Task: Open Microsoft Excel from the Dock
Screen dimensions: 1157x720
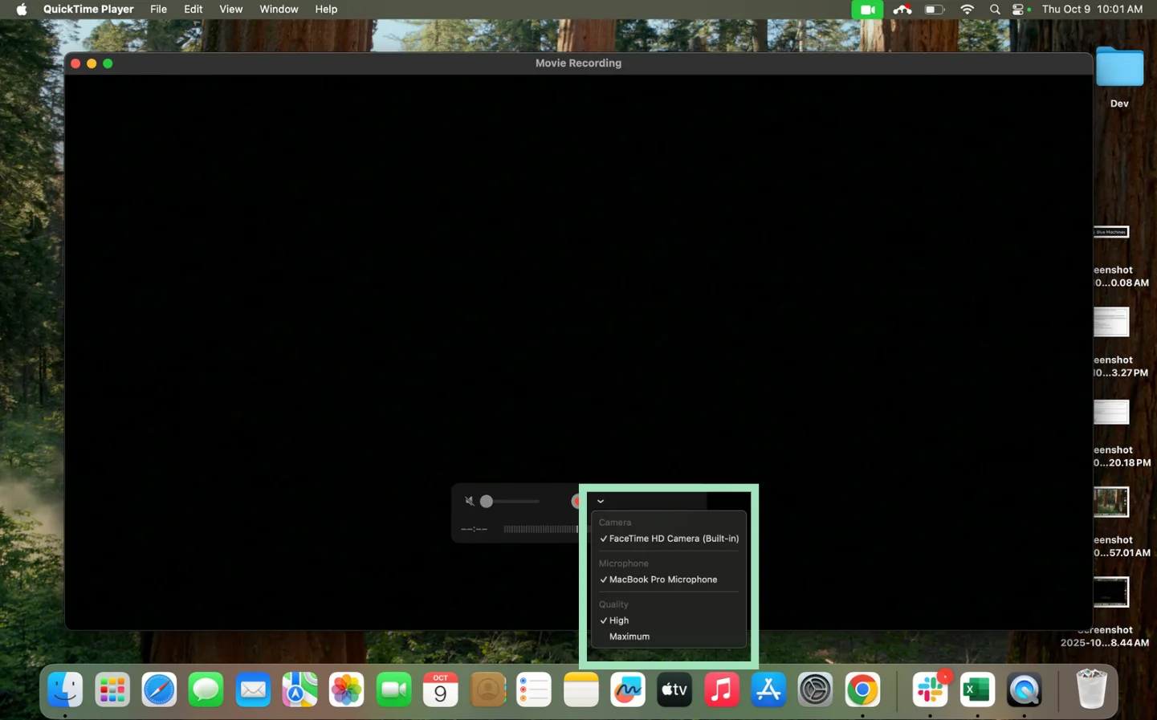Action: [976, 689]
